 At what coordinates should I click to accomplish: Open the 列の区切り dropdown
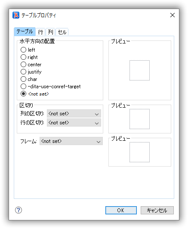point(74,114)
